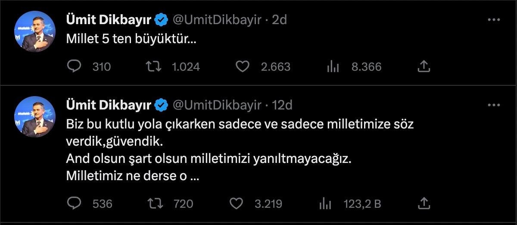Reply to the "Millet 5 ten büyüktür" tweet

(x=75, y=66)
